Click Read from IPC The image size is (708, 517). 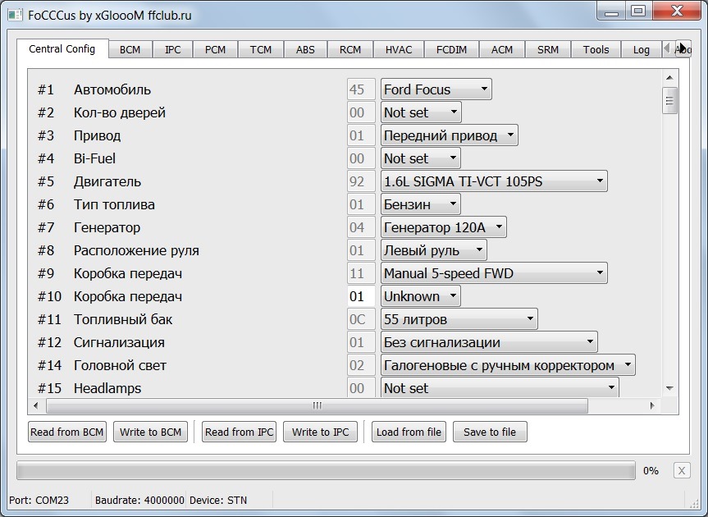coord(239,432)
